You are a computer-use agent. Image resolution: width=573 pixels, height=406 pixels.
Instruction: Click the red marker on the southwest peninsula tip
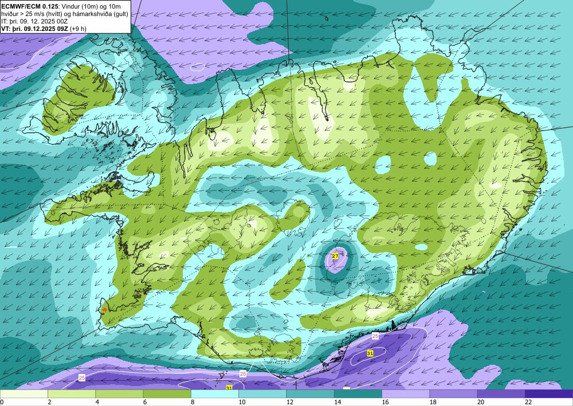coord(104,309)
